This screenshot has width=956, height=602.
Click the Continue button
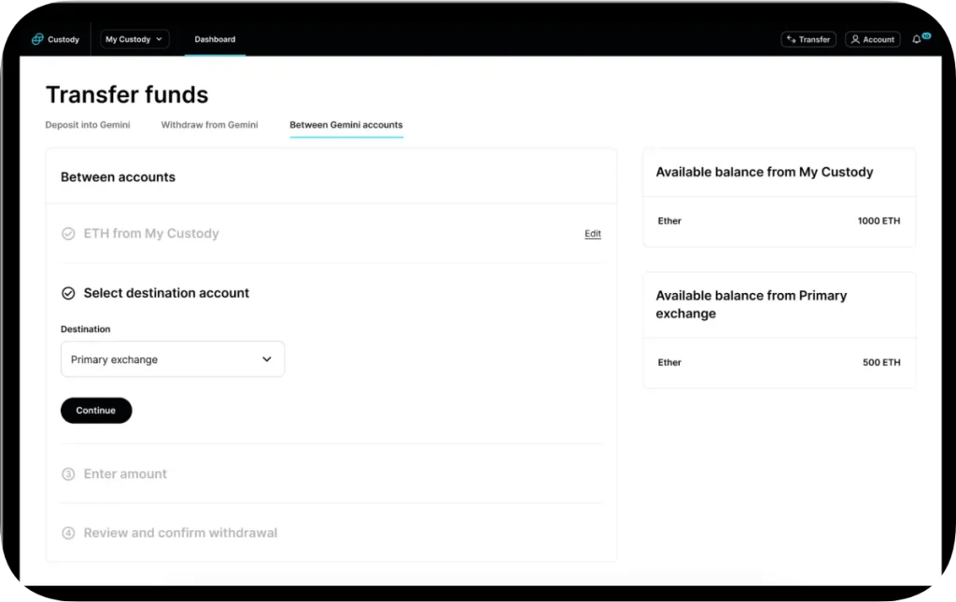(95, 410)
